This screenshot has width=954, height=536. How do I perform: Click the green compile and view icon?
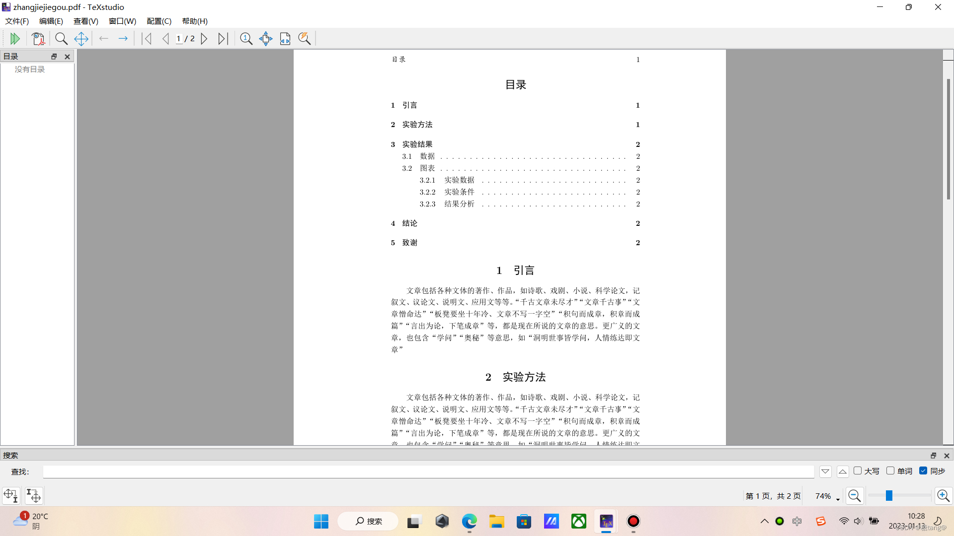tap(15, 38)
